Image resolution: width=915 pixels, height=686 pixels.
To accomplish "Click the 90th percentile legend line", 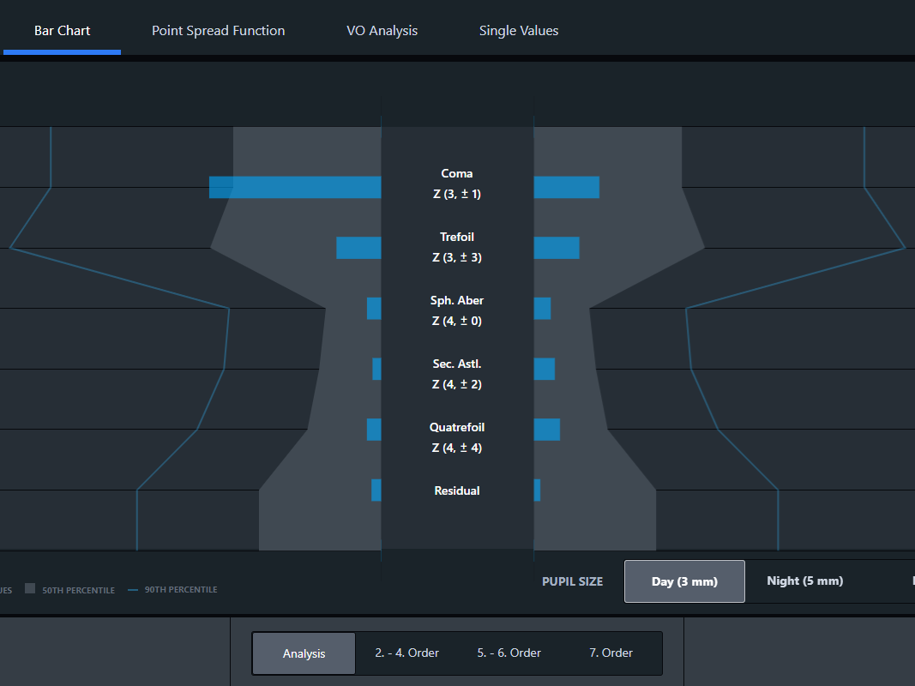I will point(133,590).
